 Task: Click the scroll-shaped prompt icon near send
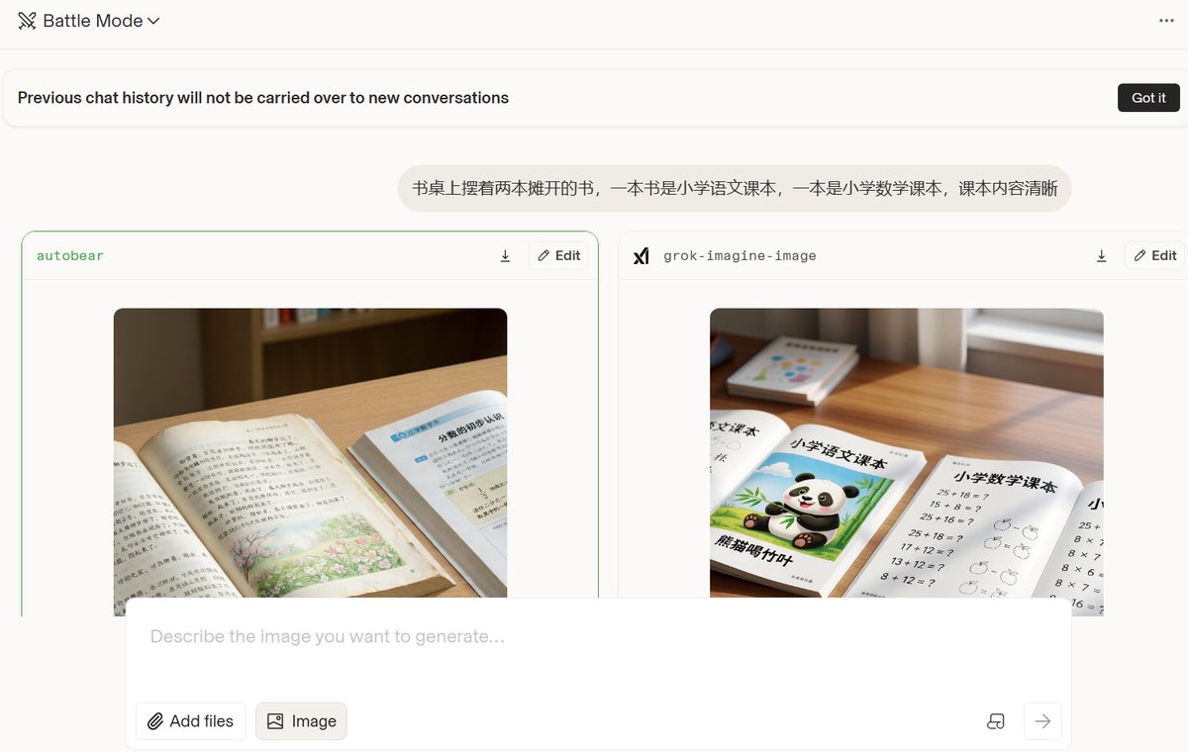click(996, 721)
